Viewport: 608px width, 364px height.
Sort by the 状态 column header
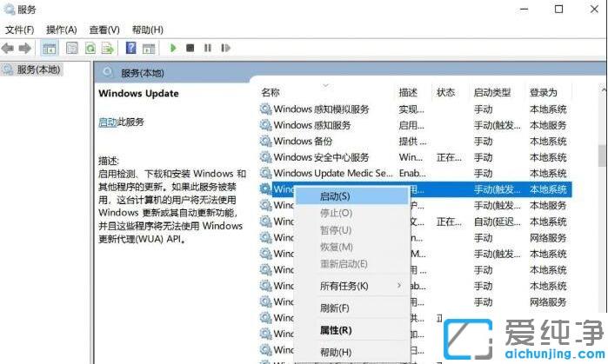coord(445,93)
